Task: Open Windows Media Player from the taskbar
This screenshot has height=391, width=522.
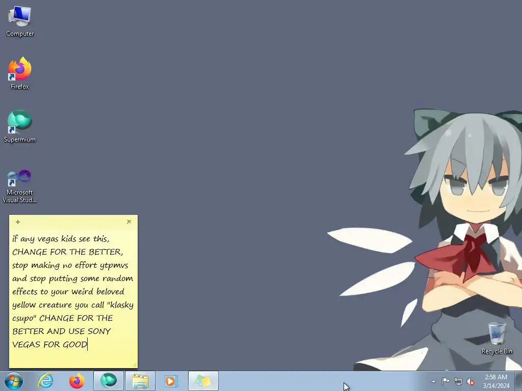Action: (x=171, y=381)
